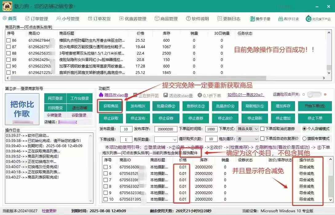Switch to the 首页 tab
The height and width of the screenshot is (215, 335).
click(x=10, y=18)
